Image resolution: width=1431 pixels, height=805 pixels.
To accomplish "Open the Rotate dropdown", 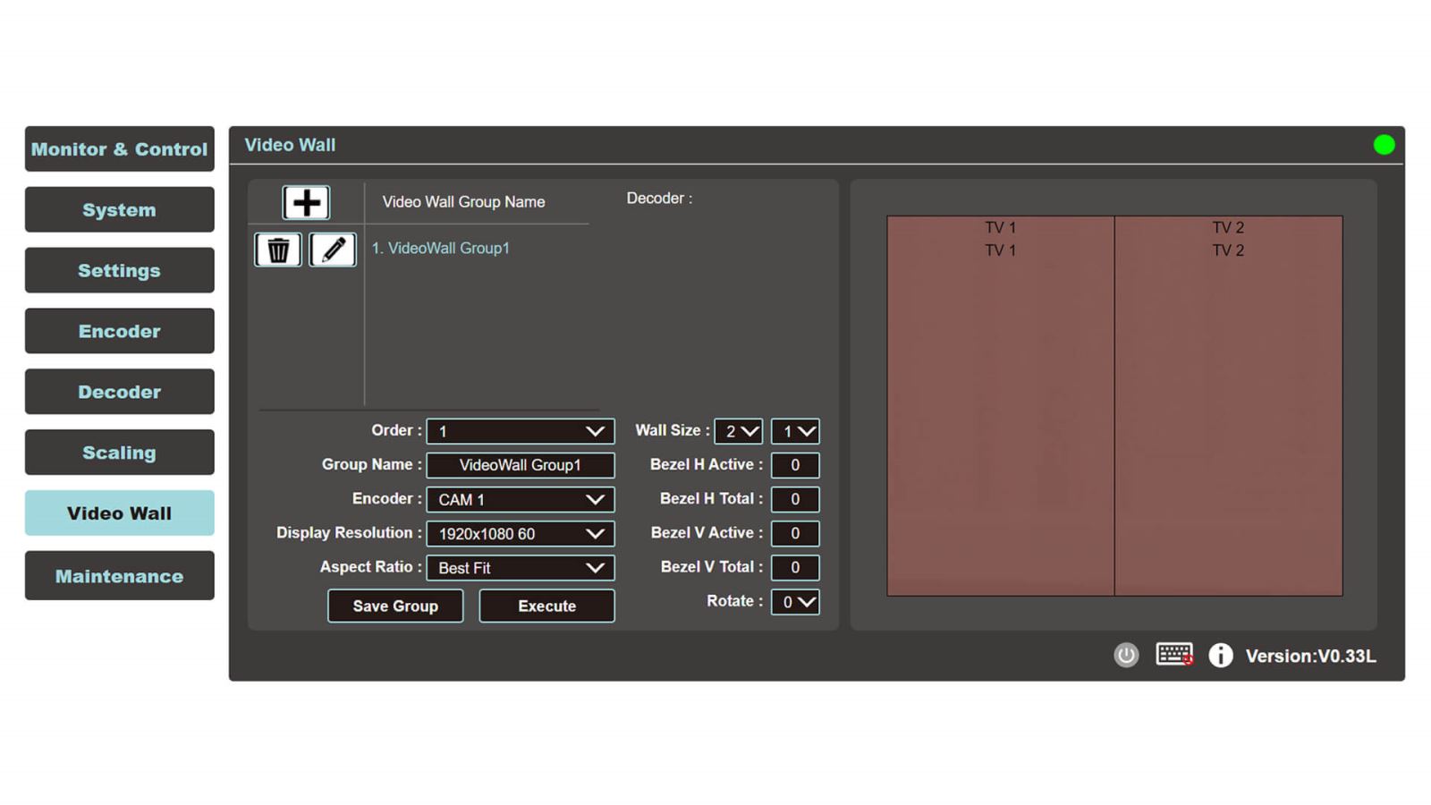I will click(795, 602).
